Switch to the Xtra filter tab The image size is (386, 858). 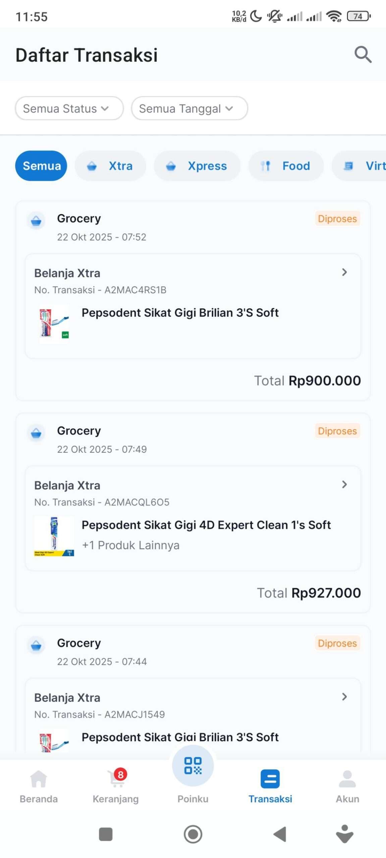point(110,166)
